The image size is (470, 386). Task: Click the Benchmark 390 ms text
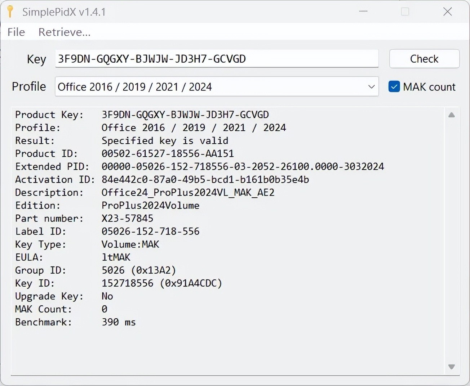click(119, 322)
